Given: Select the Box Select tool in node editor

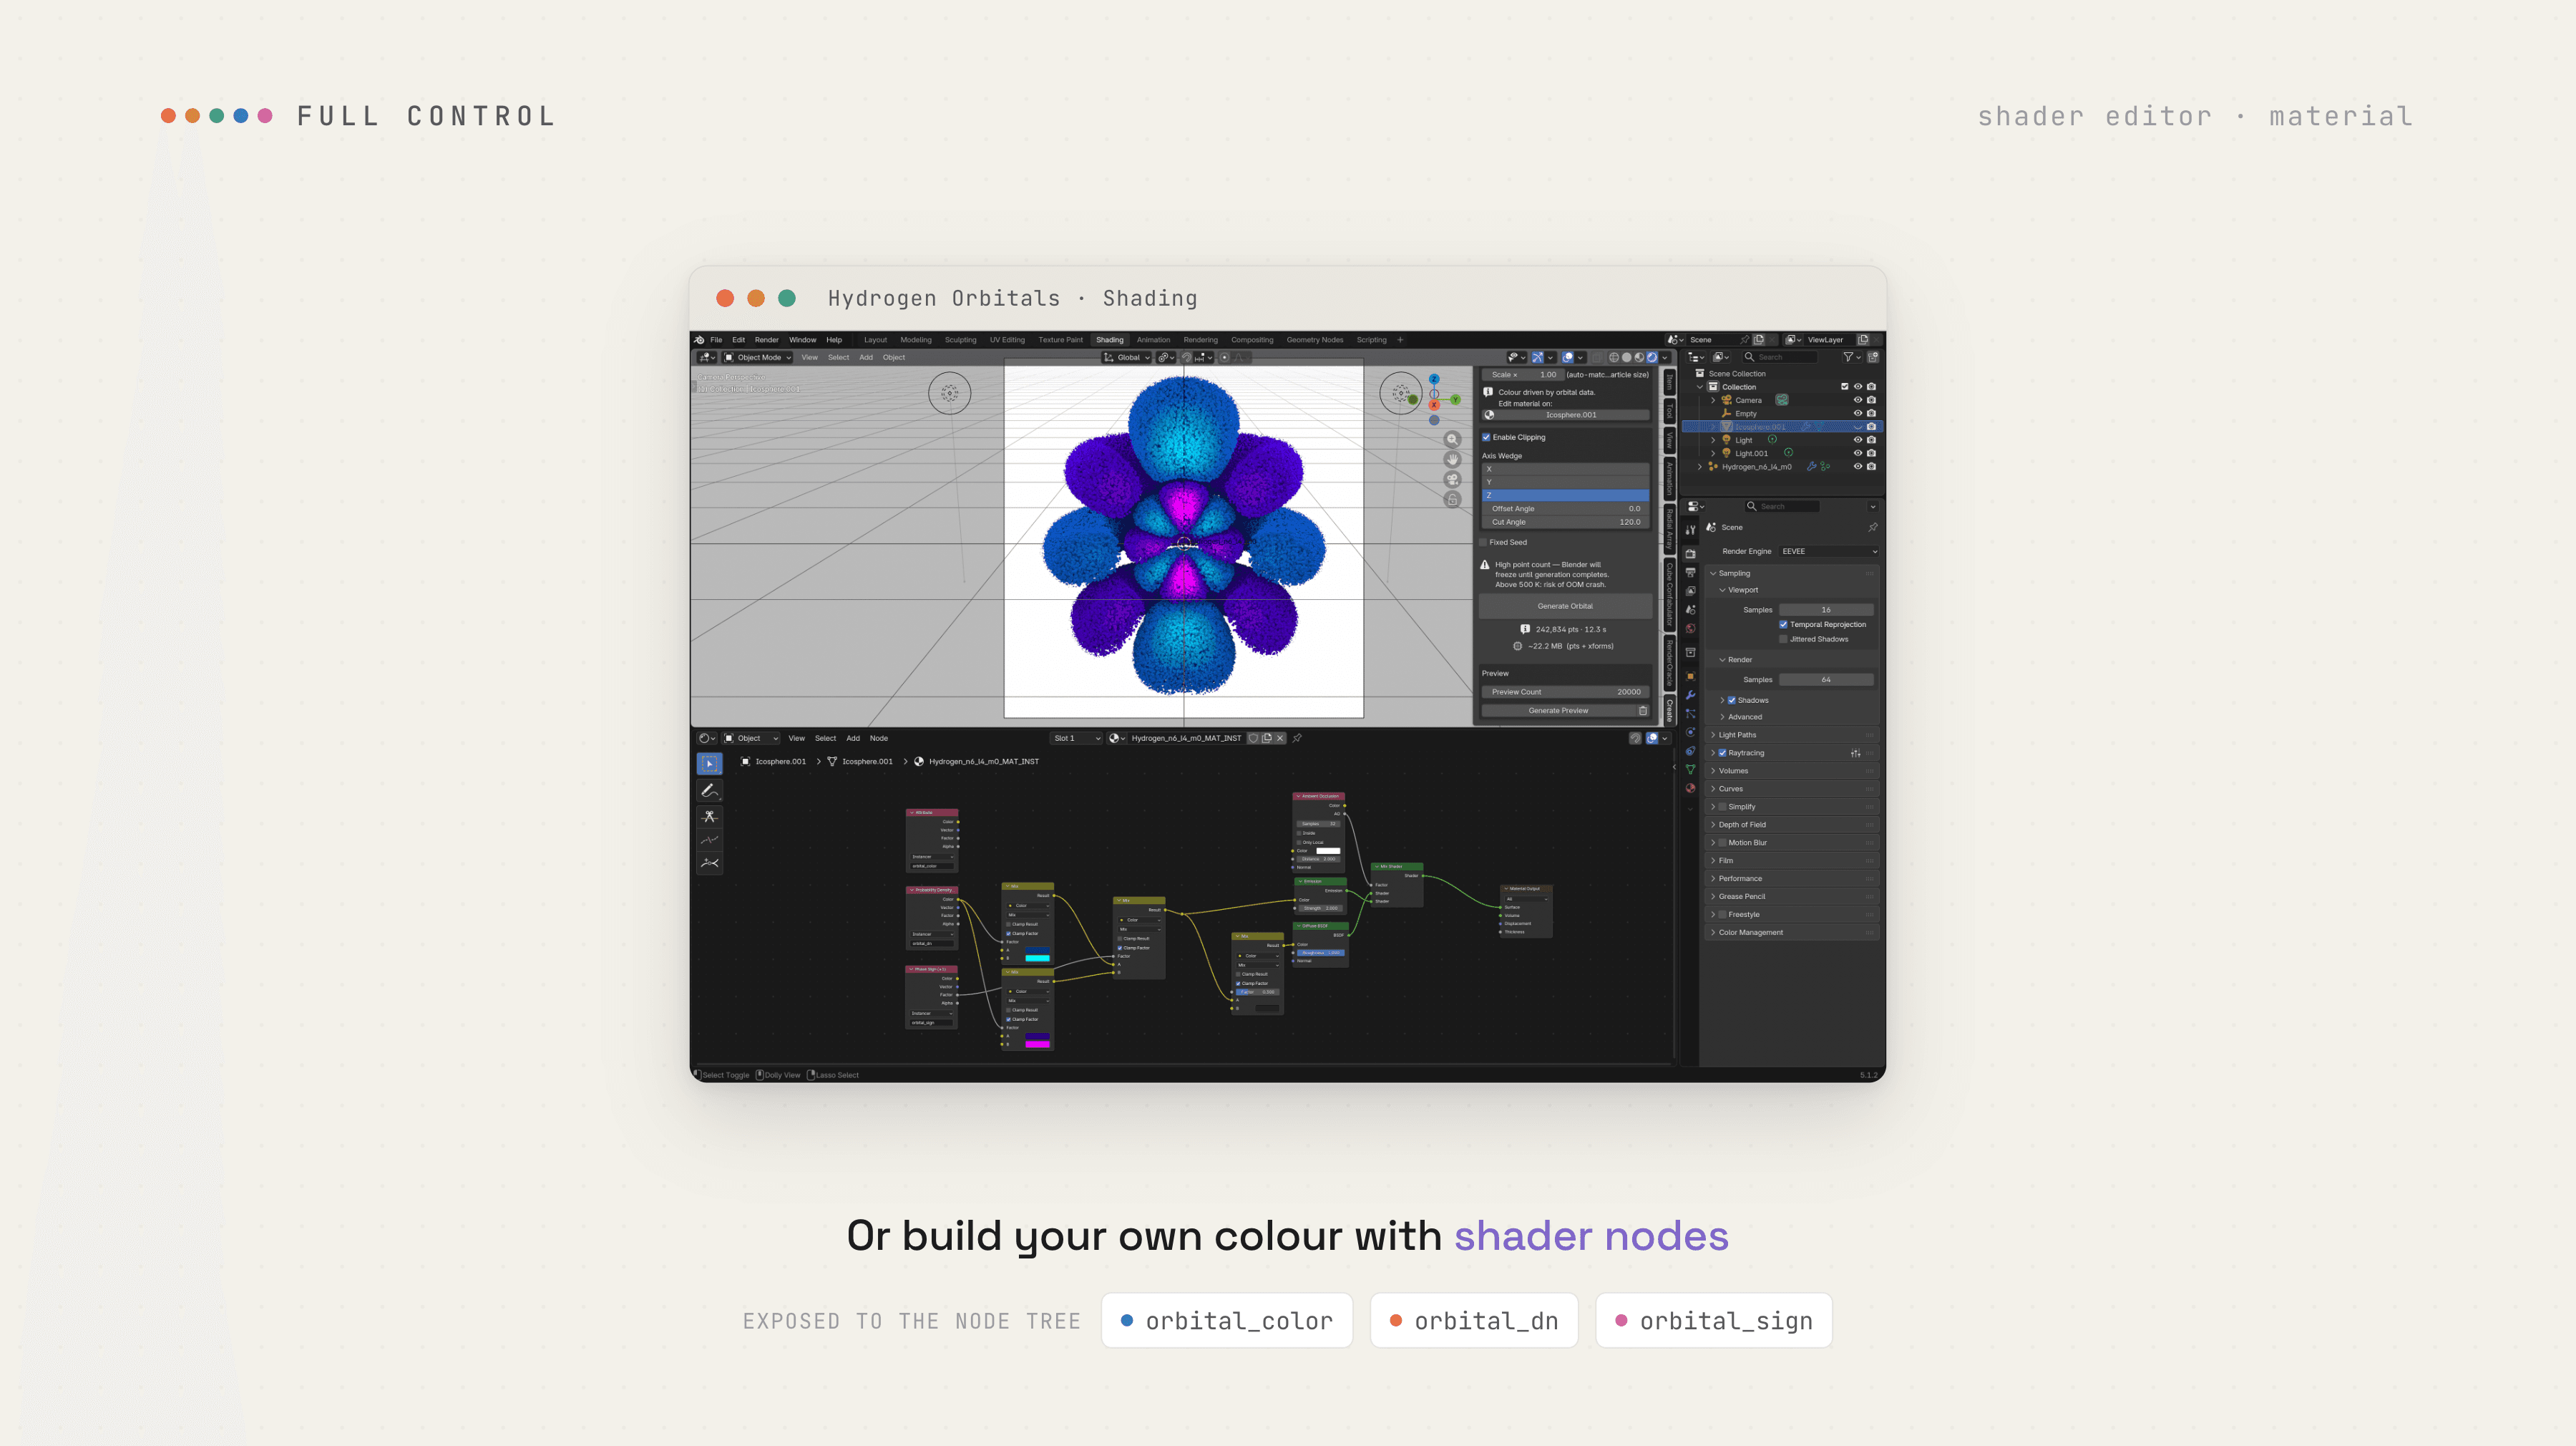Looking at the screenshot, I should coord(709,764).
